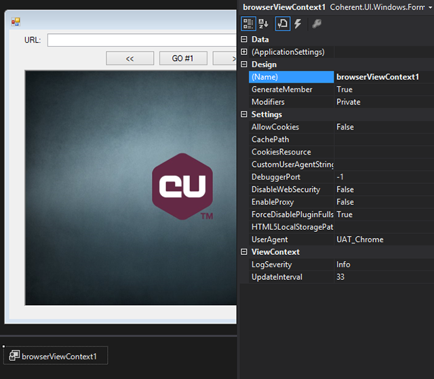Viewport: 434px width, 379px height.
Task: Select the HTML5LocalStoragePath property
Action: (291, 227)
